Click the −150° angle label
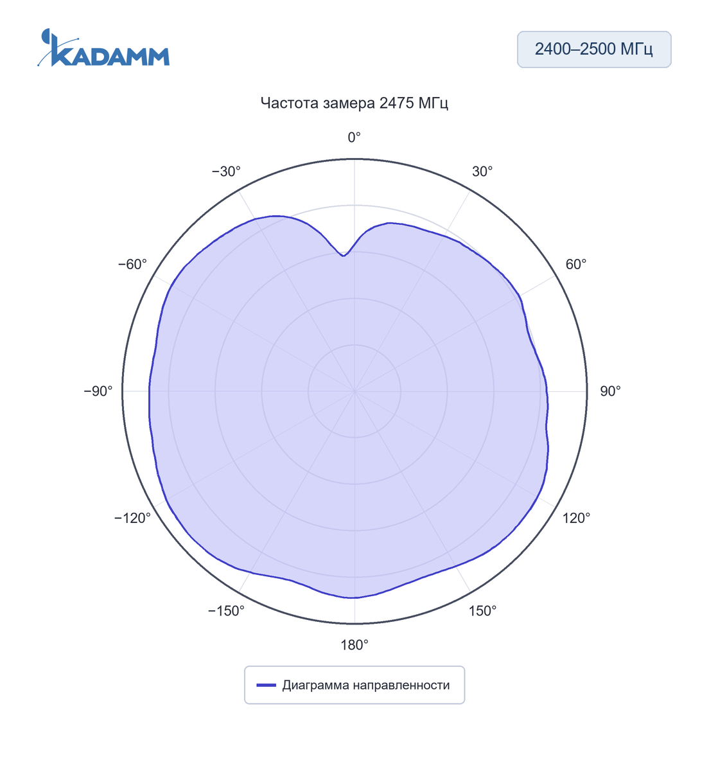The width and height of the screenshot is (709, 778). pos(226,611)
